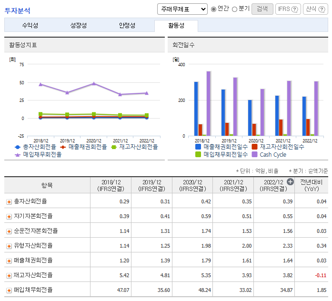Expand the 재고자산회전율 table row

coord(9,276)
